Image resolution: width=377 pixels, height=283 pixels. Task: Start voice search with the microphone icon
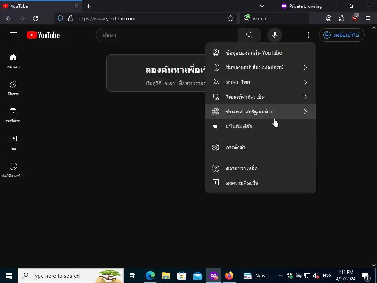point(274,35)
